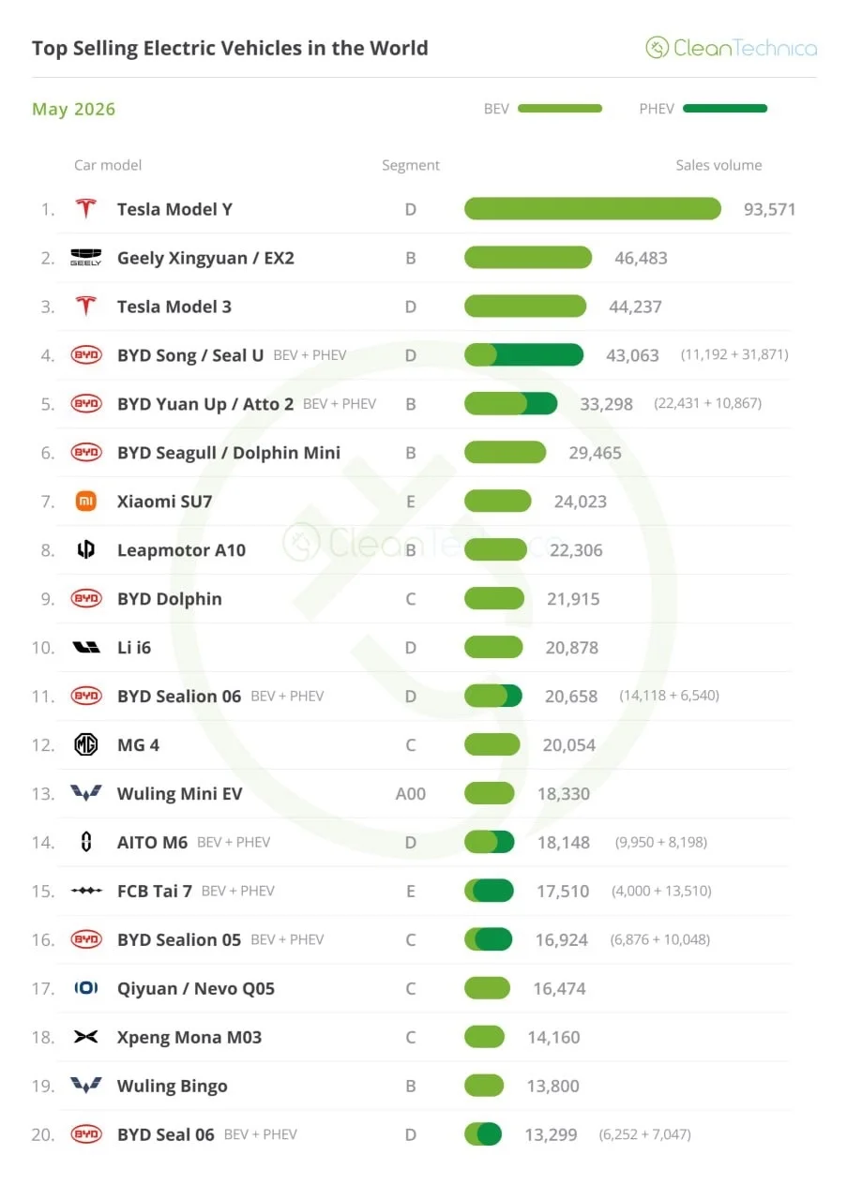Click the Qiyuan logo in row 17
The width and height of the screenshot is (847, 1200).
coord(86,989)
